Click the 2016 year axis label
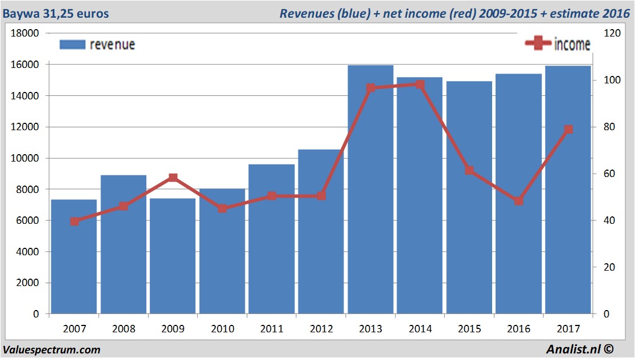Viewport: 635px width, 358px height. click(519, 329)
